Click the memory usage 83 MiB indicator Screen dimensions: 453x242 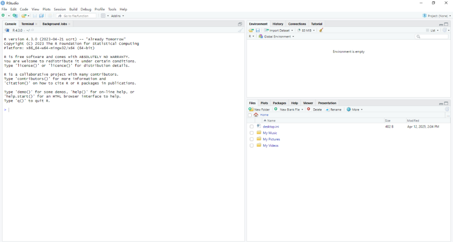[x=307, y=30]
